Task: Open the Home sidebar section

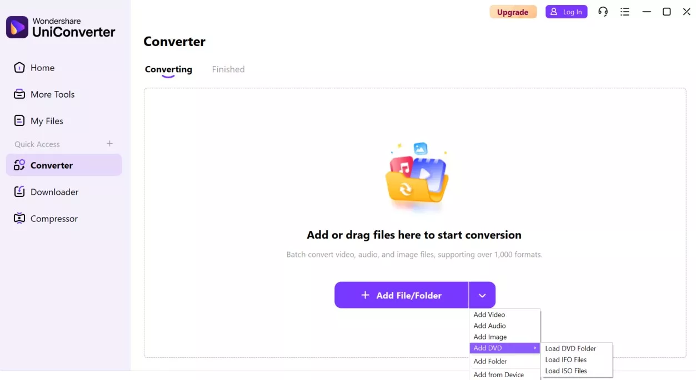Action: pos(42,67)
